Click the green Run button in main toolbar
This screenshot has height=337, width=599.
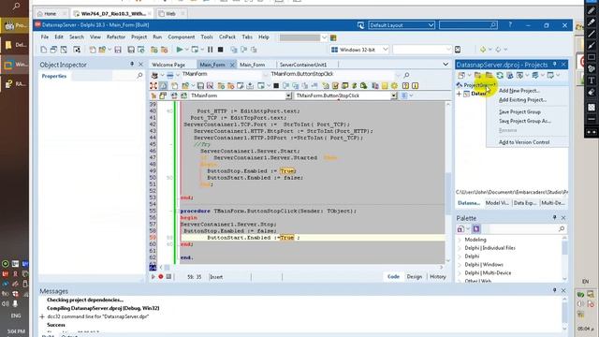coord(179,50)
